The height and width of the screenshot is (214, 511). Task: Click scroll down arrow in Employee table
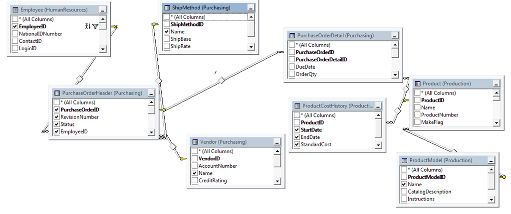pos(103,49)
